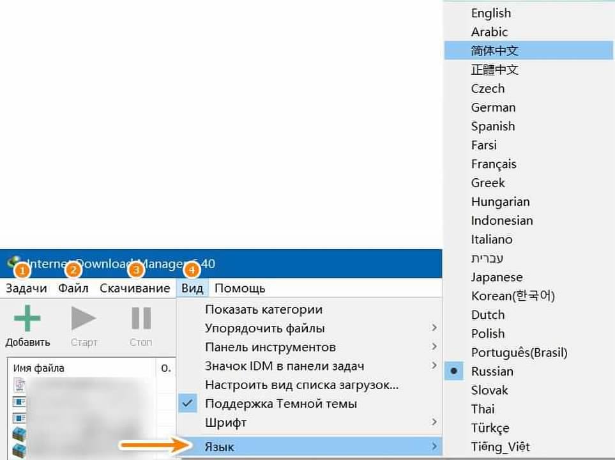Expand the Язык submenu arrow
Viewport: 615px width, 460px height.
pos(434,446)
